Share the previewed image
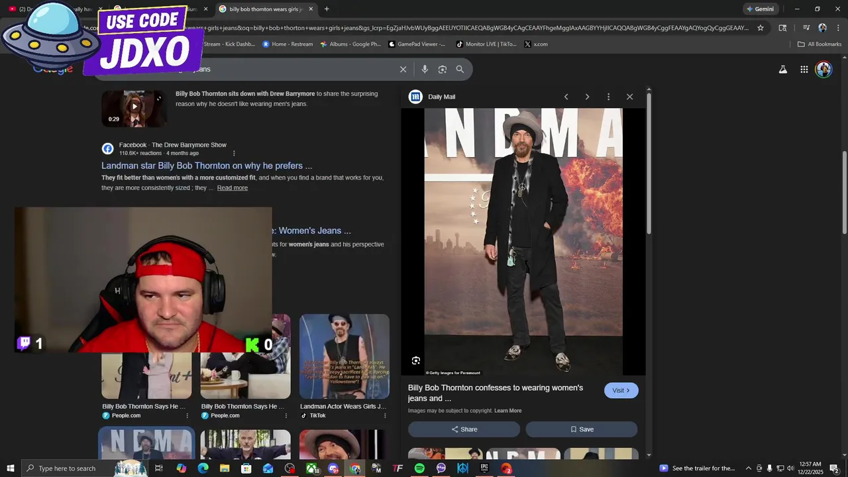The width and height of the screenshot is (848, 477). (464, 429)
